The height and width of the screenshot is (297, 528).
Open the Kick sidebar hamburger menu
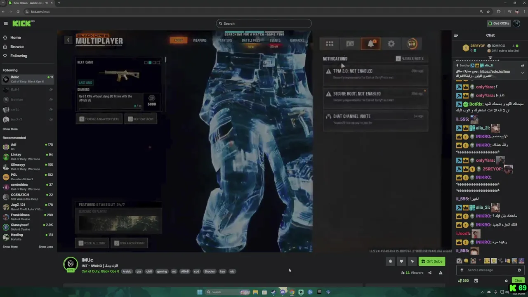[6, 24]
